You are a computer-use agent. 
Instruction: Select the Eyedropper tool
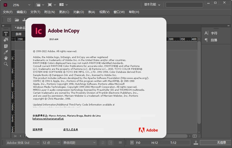tap(6, 52)
